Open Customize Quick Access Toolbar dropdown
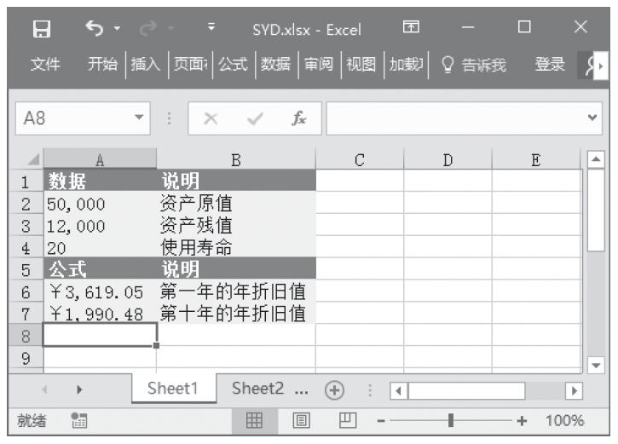The image size is (618, 444). pyautogui.click(x=210, y=29)
